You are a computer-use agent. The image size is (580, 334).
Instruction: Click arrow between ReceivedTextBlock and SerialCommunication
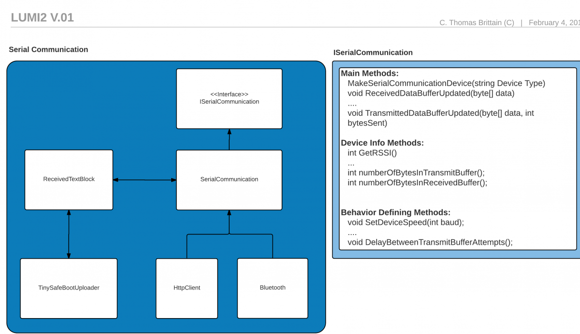(x=145, y=180)
